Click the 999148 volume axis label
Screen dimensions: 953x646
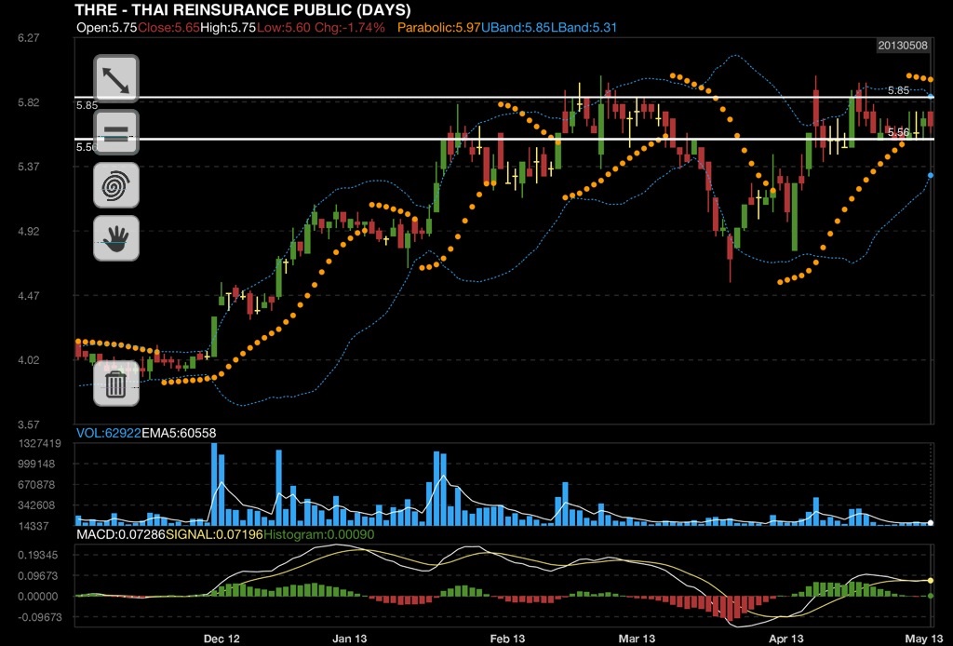point(37,464)
